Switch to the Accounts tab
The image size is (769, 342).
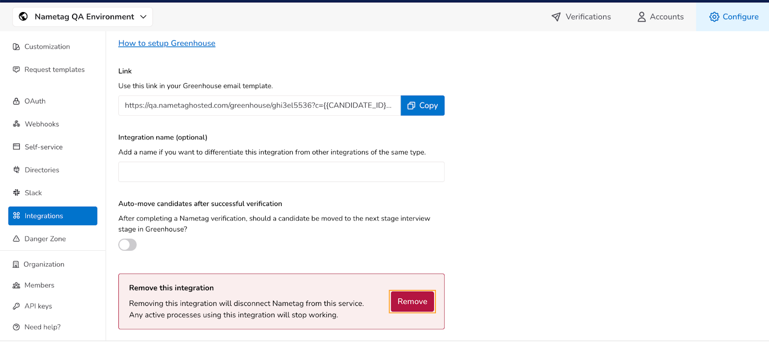[660, 17]
